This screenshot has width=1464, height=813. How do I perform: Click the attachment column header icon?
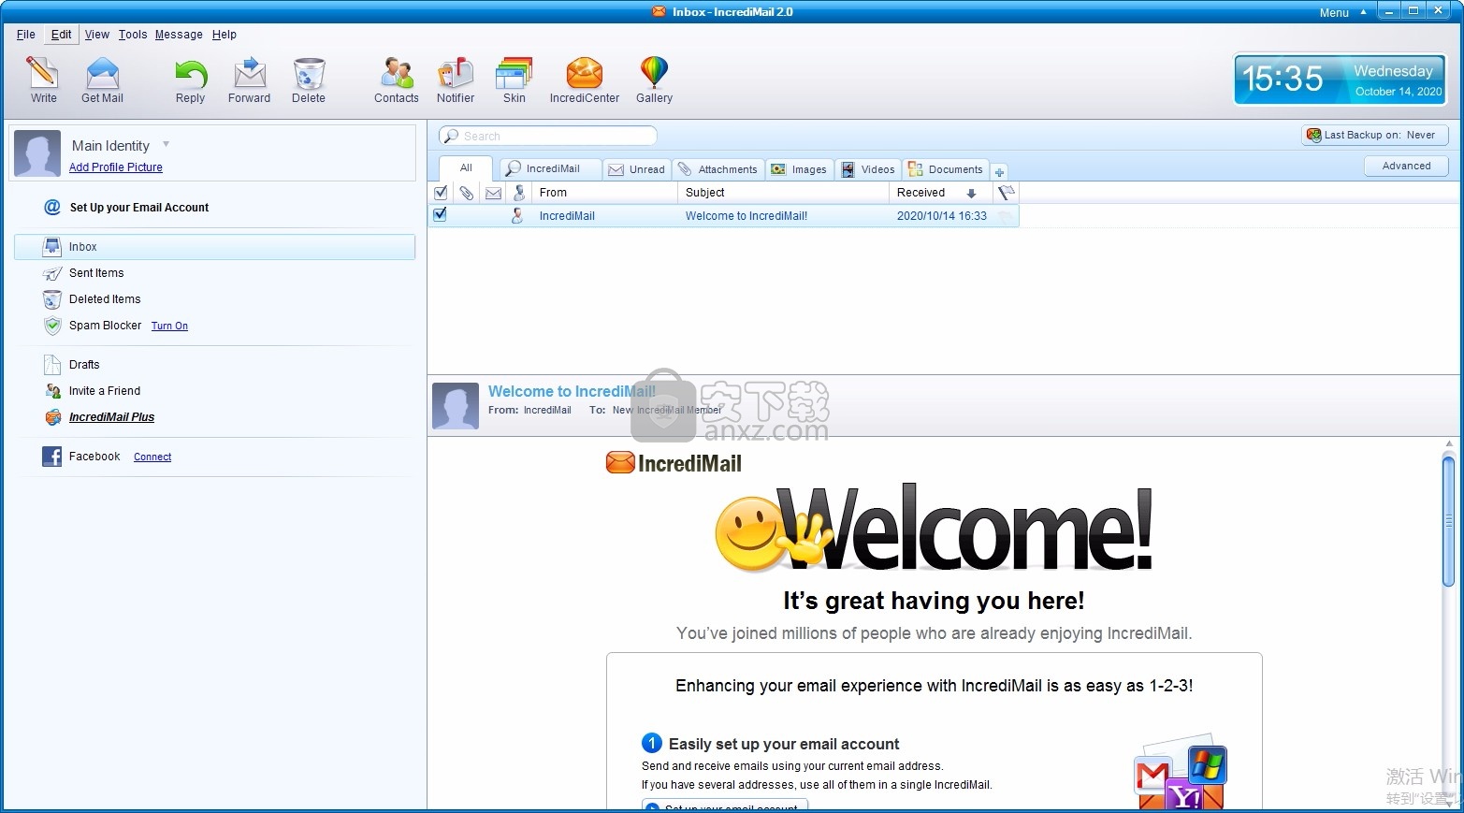point(466,193)
